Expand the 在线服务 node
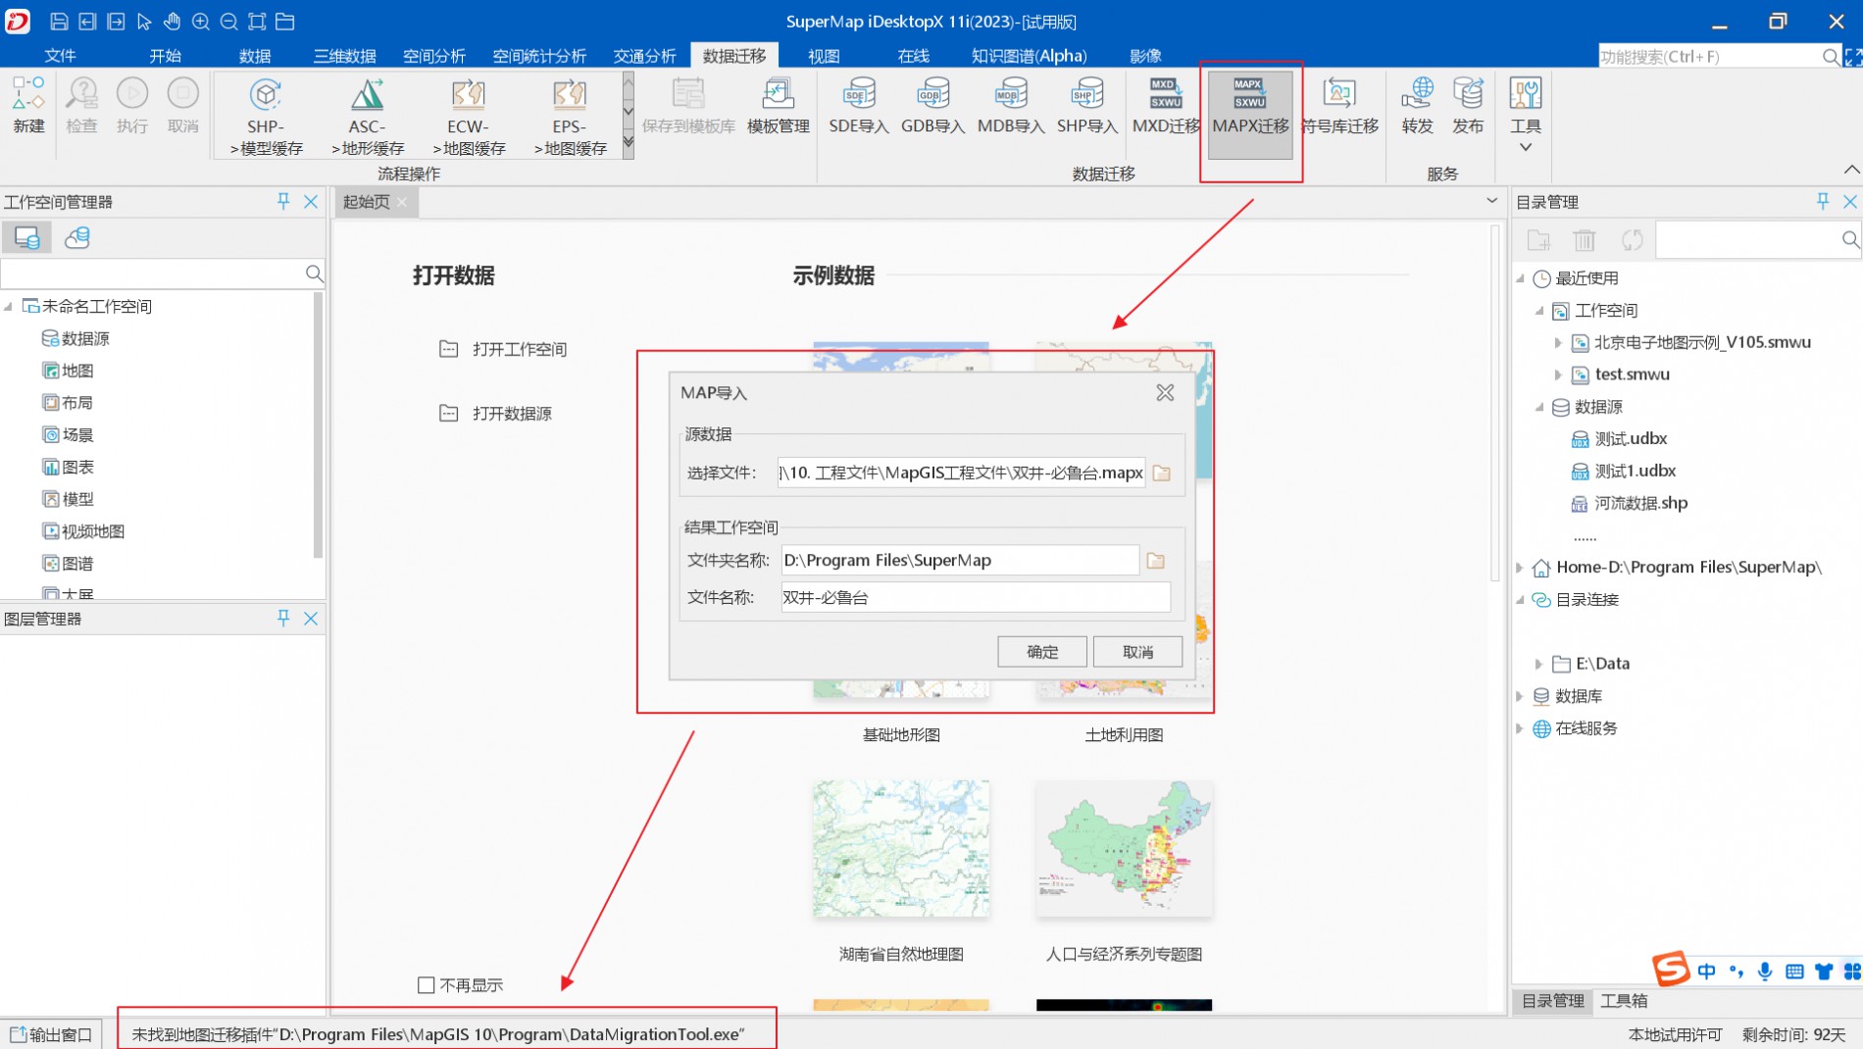 coord(1521,728)
